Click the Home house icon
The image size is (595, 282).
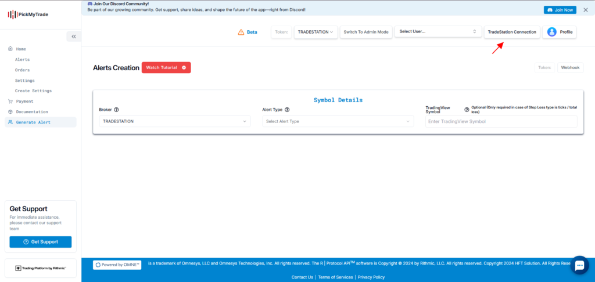point(10,49)
